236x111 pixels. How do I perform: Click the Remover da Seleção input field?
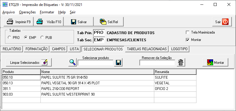(157, 63)
